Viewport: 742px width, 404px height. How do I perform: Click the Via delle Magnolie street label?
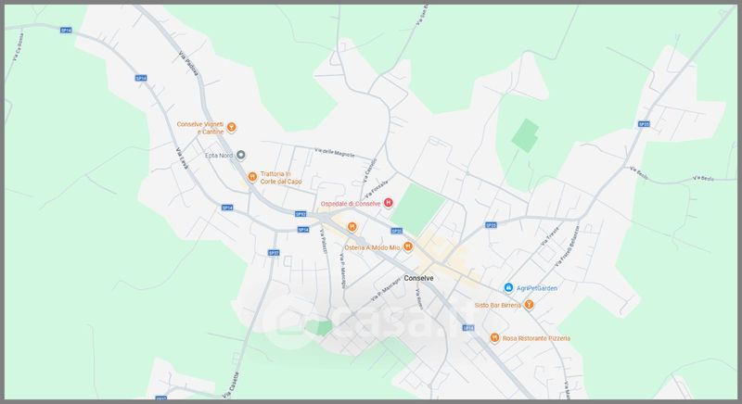[335, 153]
